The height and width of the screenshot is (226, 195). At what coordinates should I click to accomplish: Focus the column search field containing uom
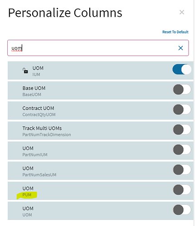tap(98, 48)
